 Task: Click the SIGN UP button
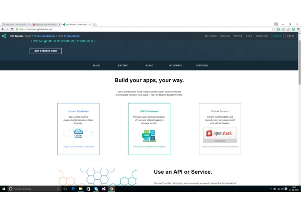click(x=277, y=36)
